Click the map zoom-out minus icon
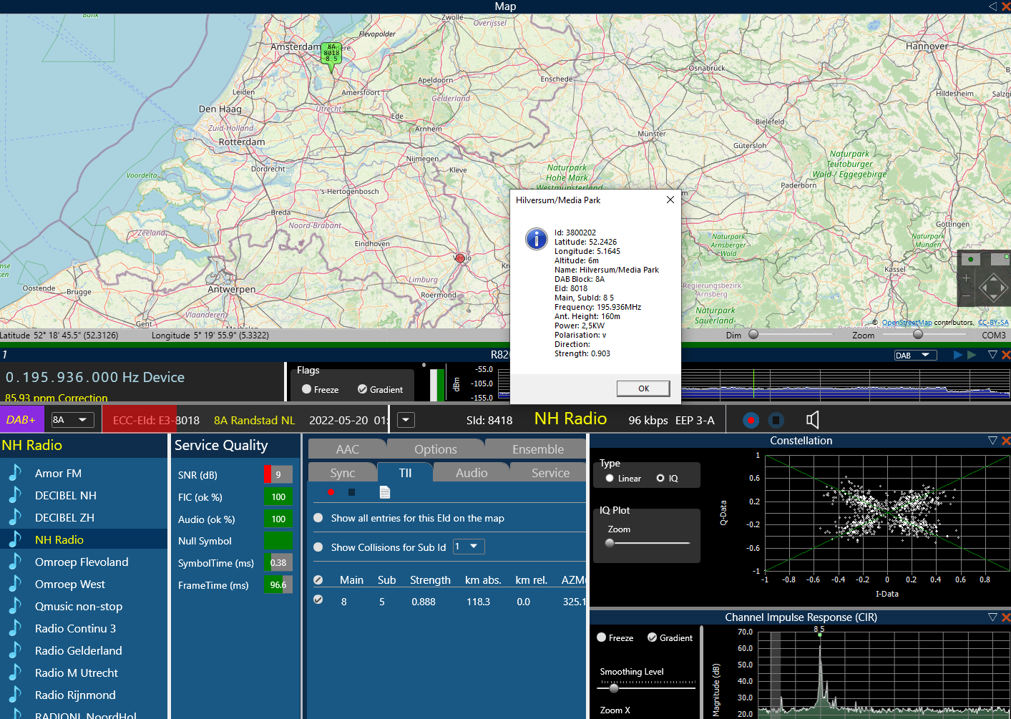Screen dimensions: 1011x719 [967, 295]
